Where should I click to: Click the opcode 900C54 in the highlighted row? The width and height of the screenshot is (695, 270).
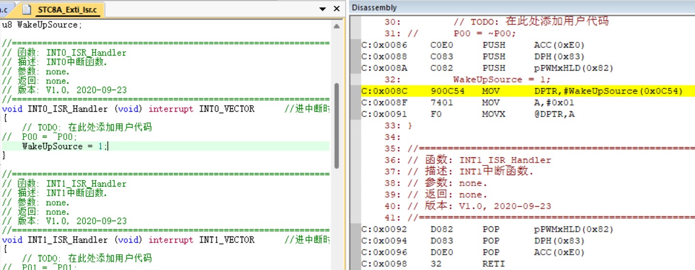coord(447,91)
